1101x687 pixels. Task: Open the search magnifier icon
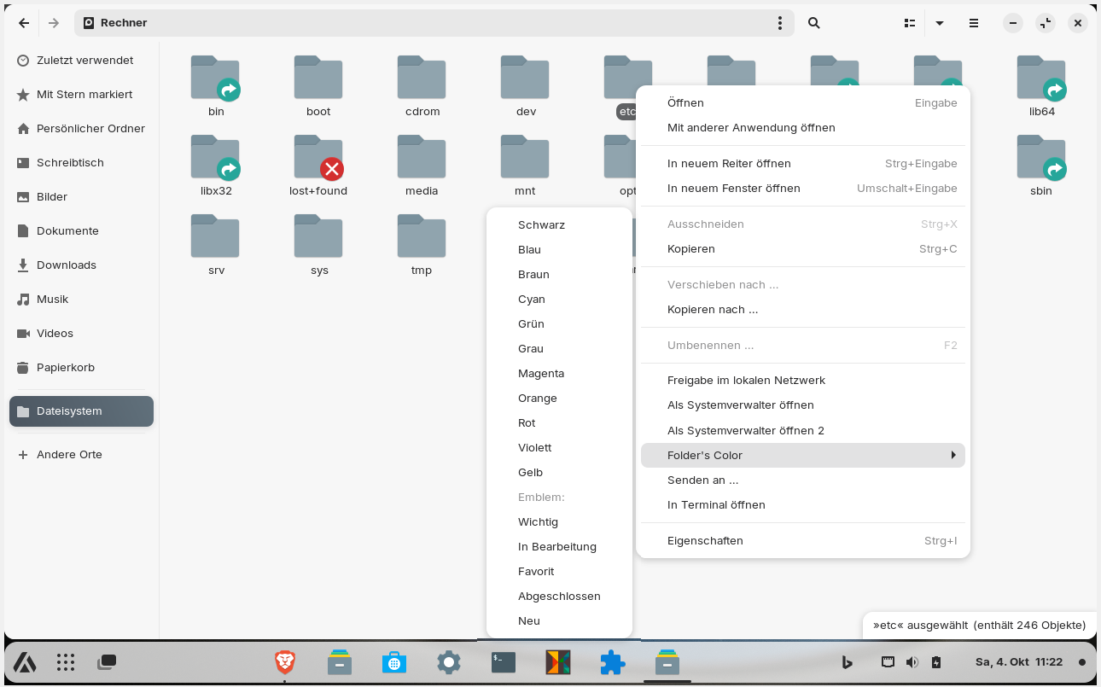814,23
